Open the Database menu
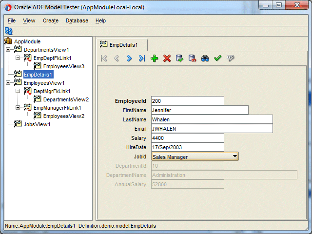 [77, 20]
